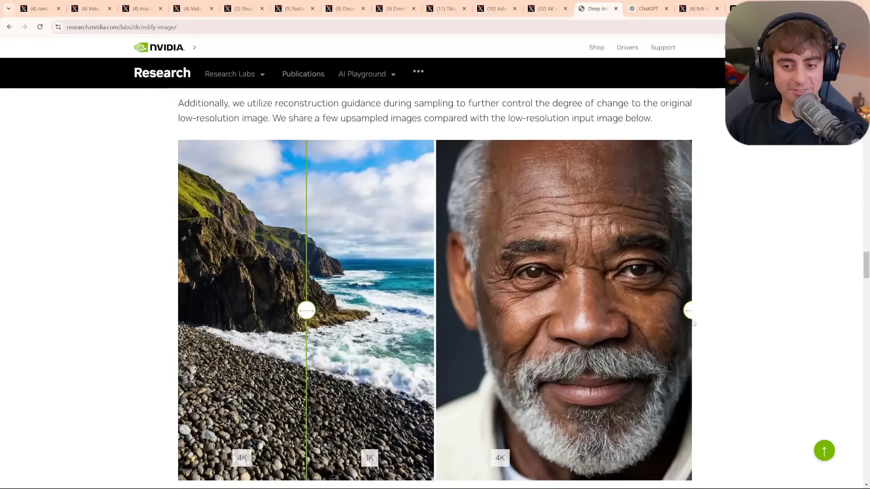The image size is (870, 489).
Task: Switch to the (4) rami tab
Action: [39, 9]
